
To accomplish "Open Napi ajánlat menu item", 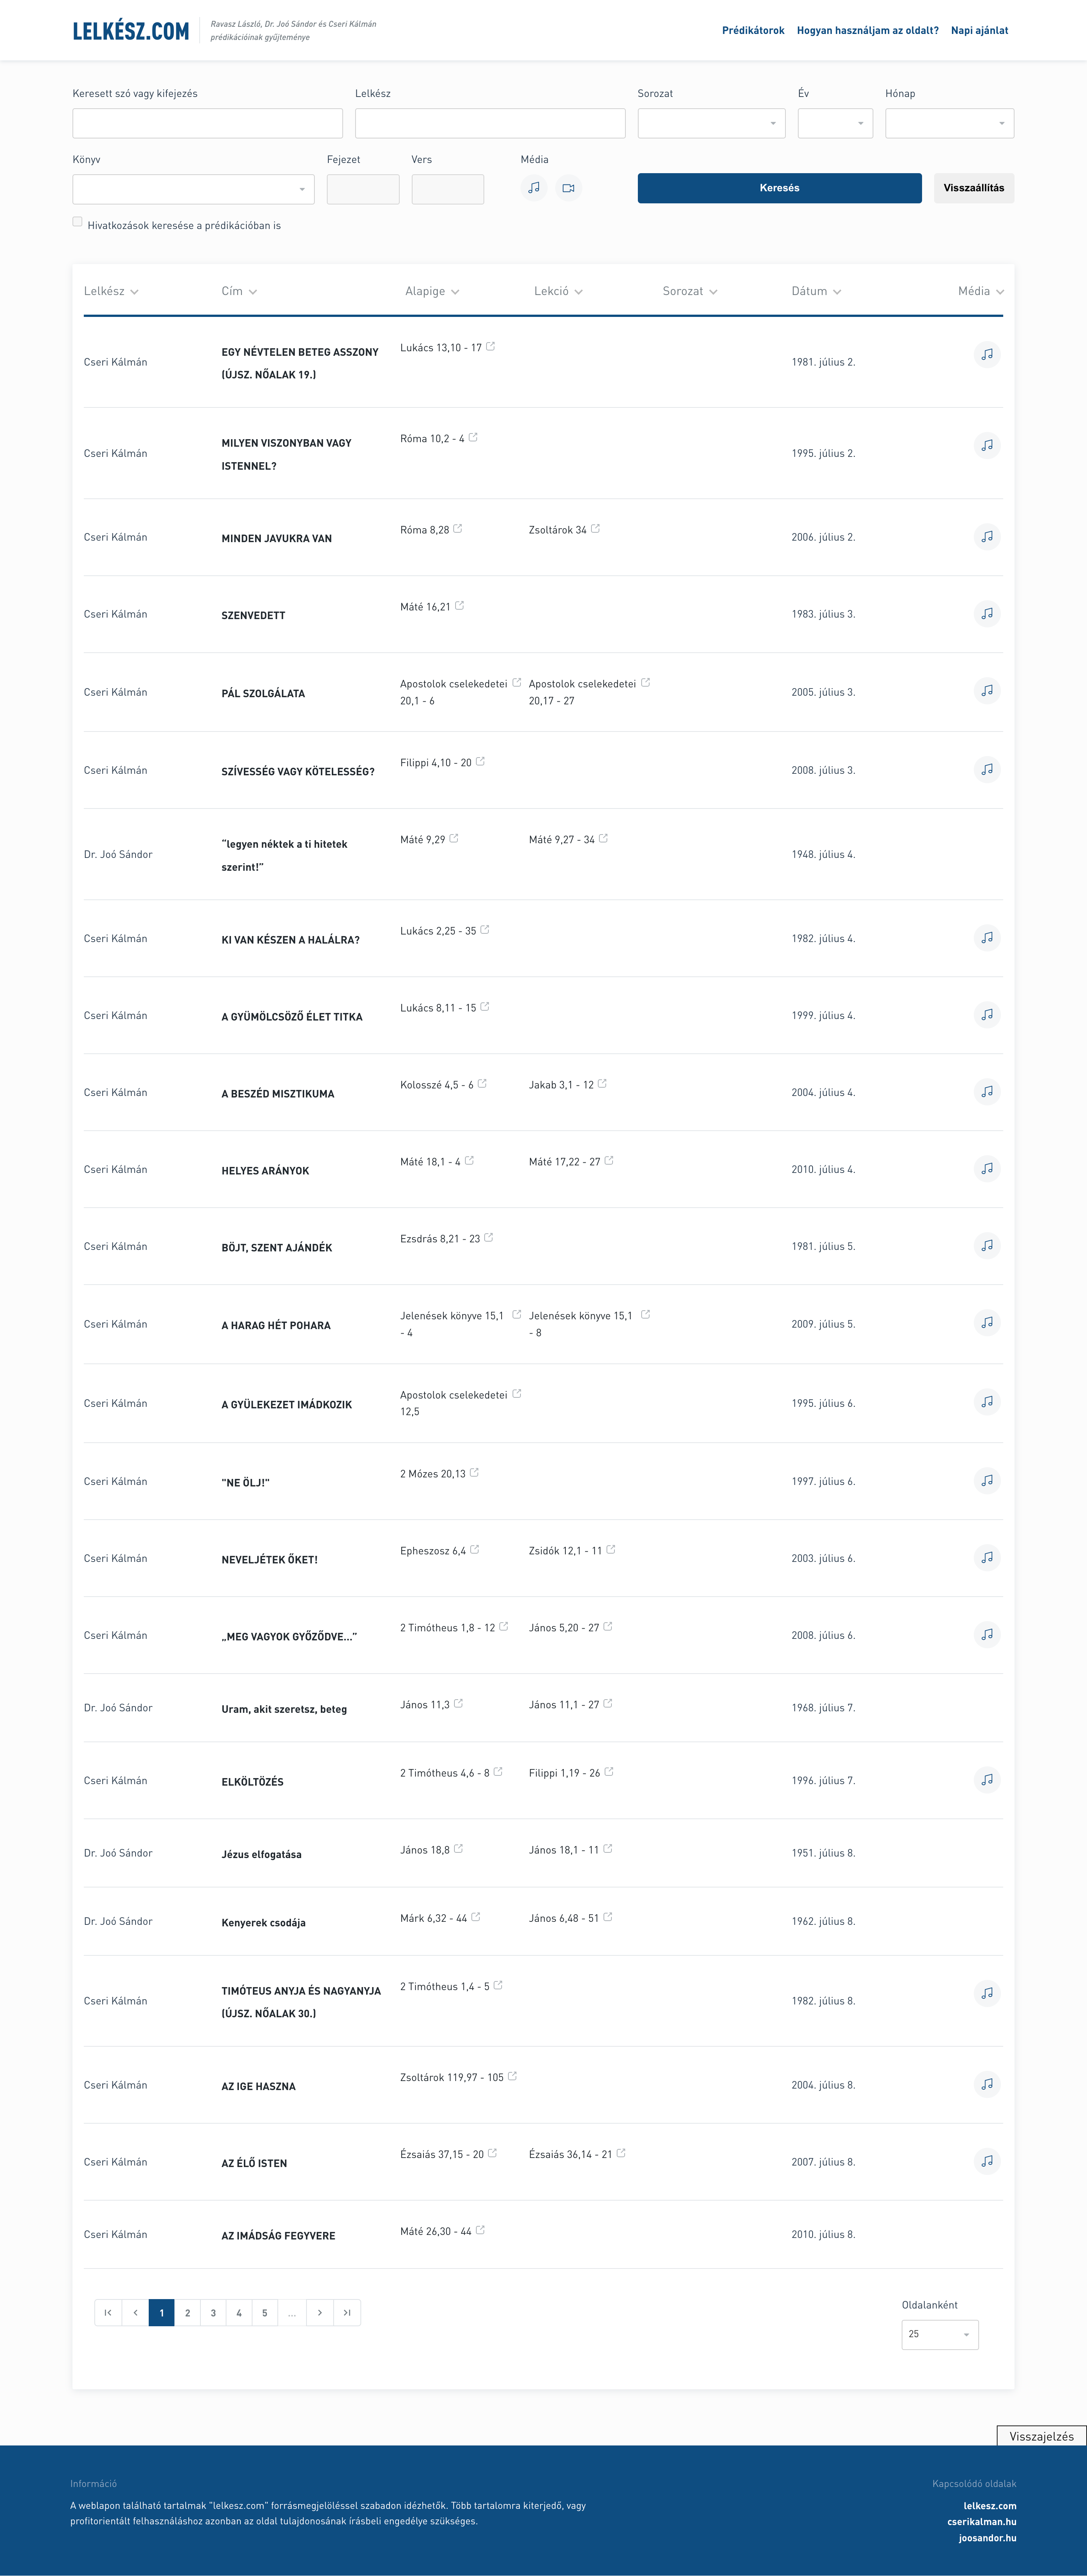I will click(x=979, y=31).
